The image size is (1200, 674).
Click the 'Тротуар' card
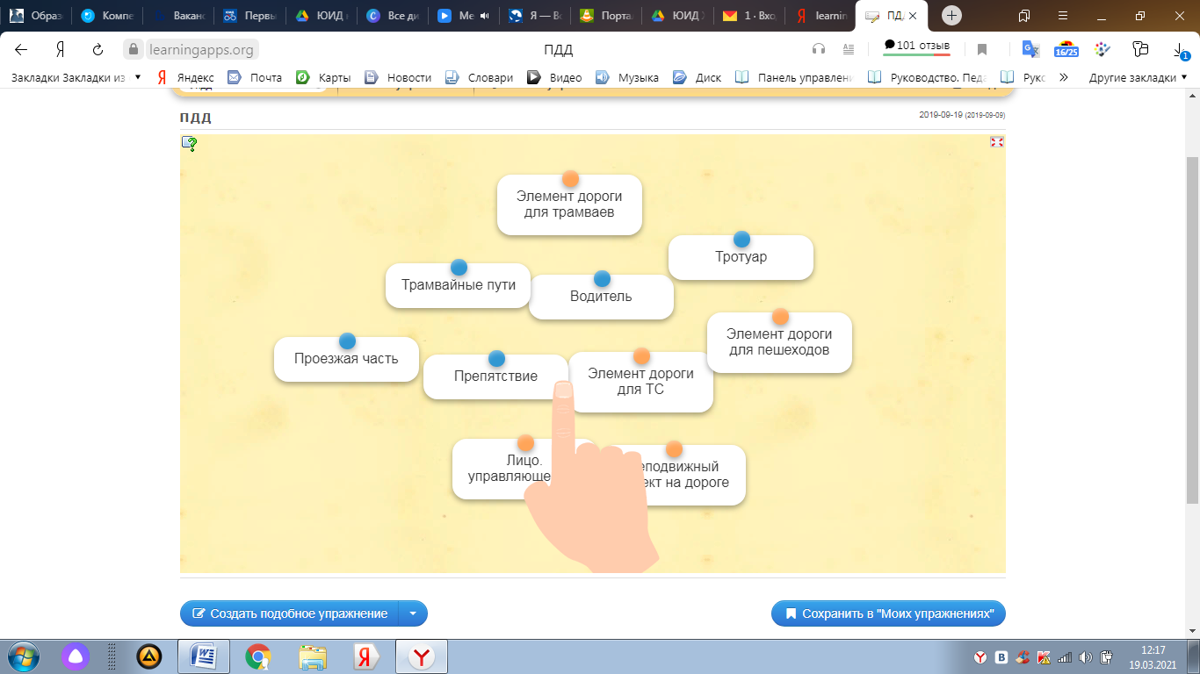pyautogui.click(x=741, y=257)
